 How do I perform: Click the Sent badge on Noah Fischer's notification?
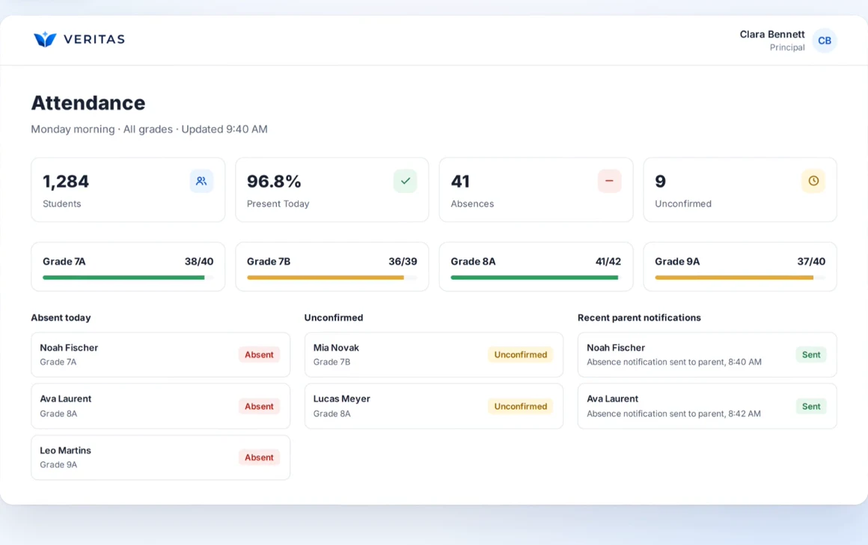click(x=811, y=354)
